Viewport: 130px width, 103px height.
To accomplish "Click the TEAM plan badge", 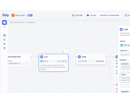I will [x=30, y=15].
